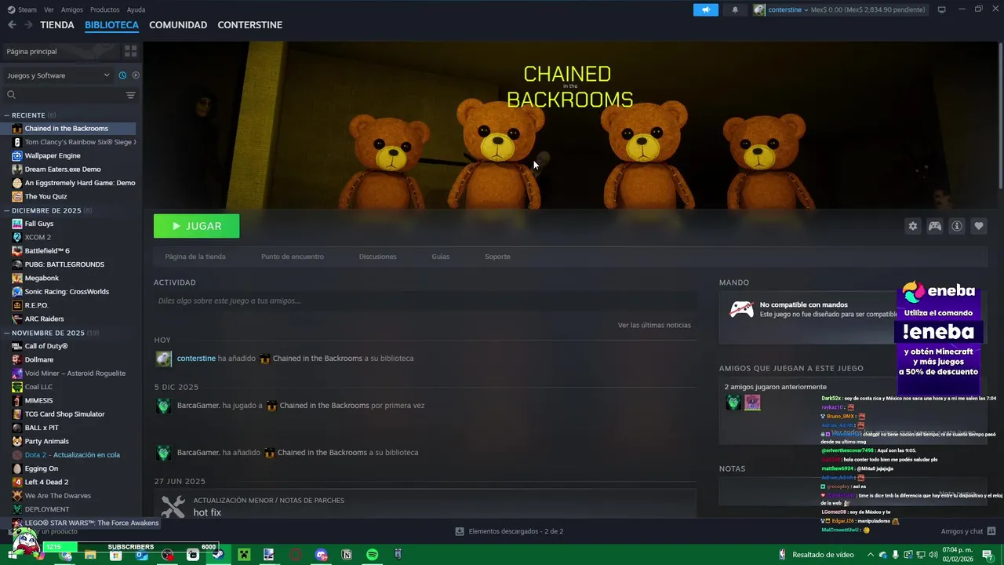Click the library search field
This screenshot has height=565, width=1004.
pos(63,95)
